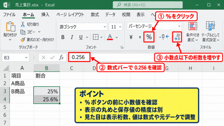This screenshot has width=224, height=126.
Task: Select cell containing A商品
Action: [22, 83]
